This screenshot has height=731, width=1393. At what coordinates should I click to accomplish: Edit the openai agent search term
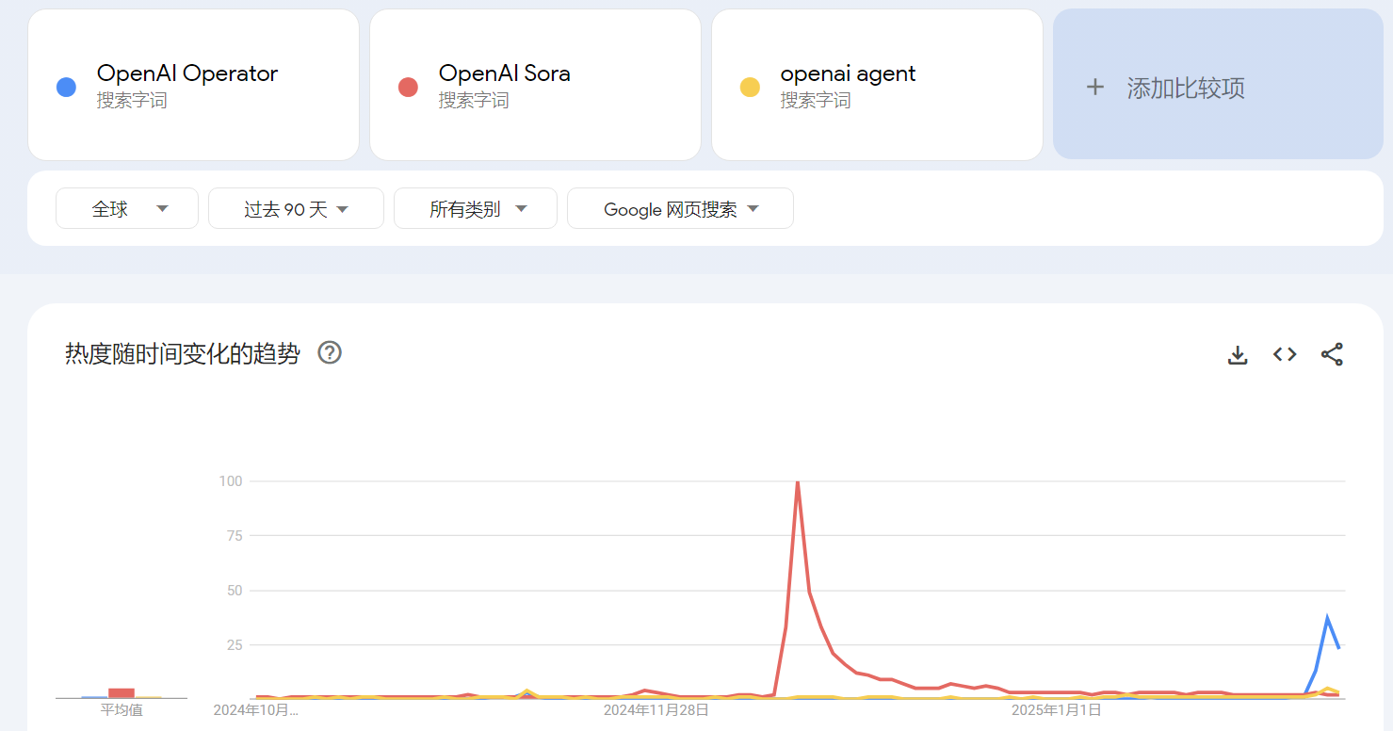pos(848,73)
